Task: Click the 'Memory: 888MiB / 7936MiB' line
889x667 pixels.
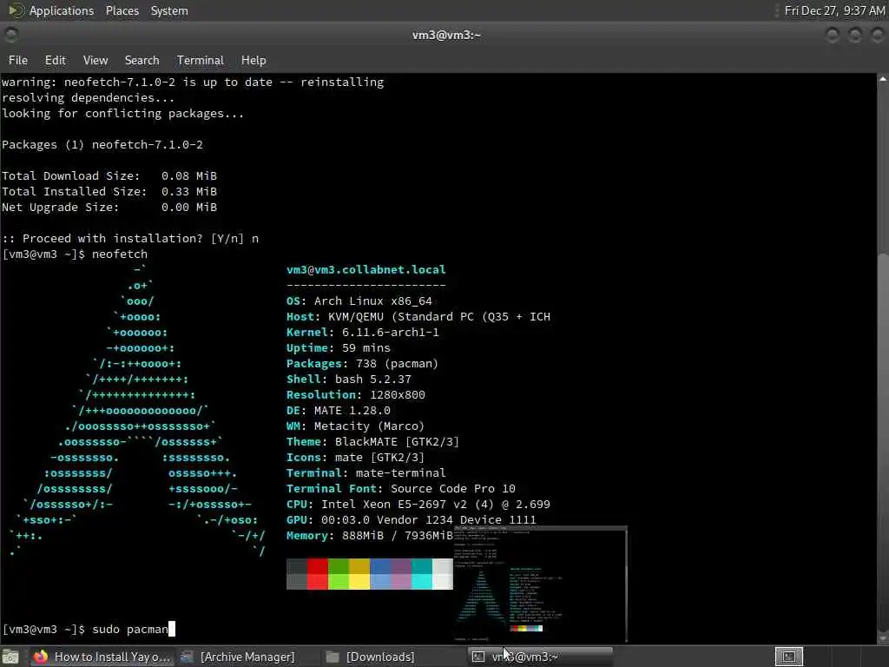Action: pos(369,535)
